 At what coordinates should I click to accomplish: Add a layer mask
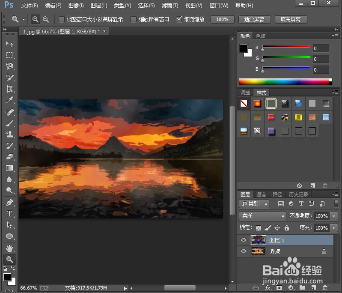coord(279,288)
